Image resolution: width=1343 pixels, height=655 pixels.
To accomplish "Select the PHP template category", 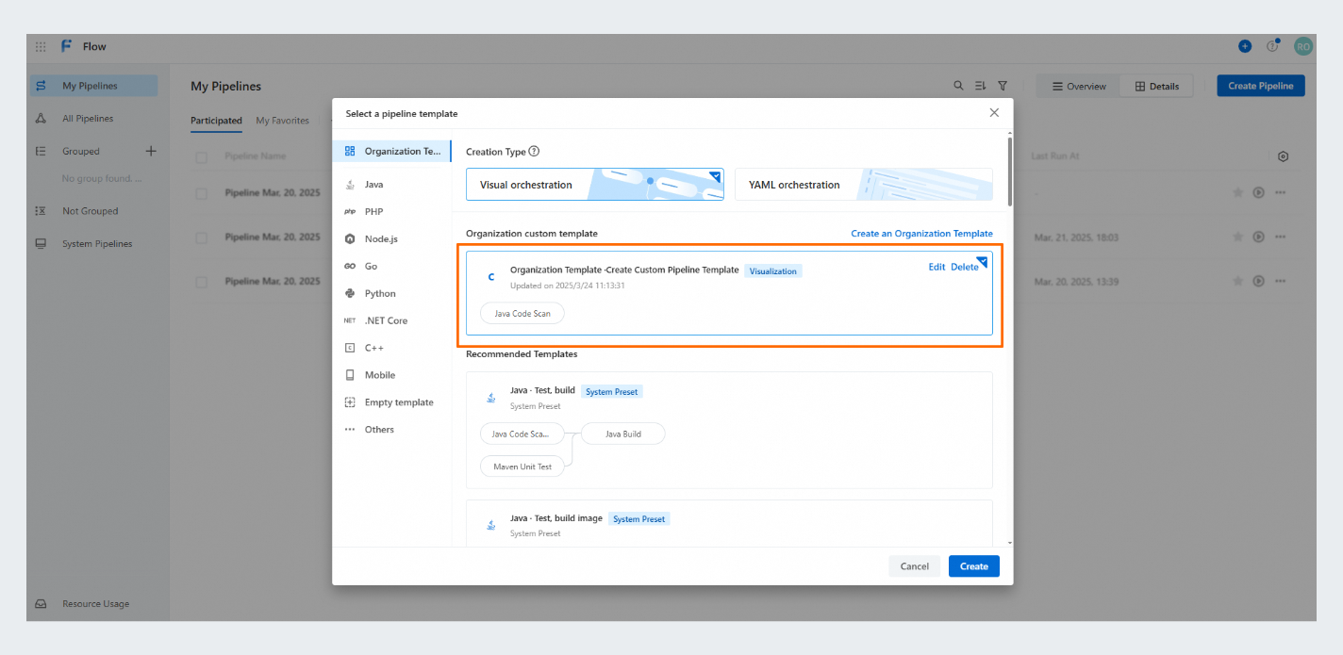I will point(392,212).
